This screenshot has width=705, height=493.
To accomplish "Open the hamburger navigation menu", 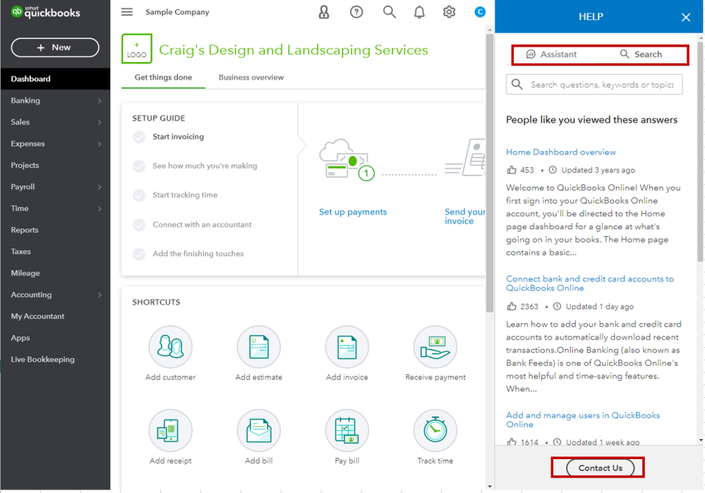I will tap(127, 12).
